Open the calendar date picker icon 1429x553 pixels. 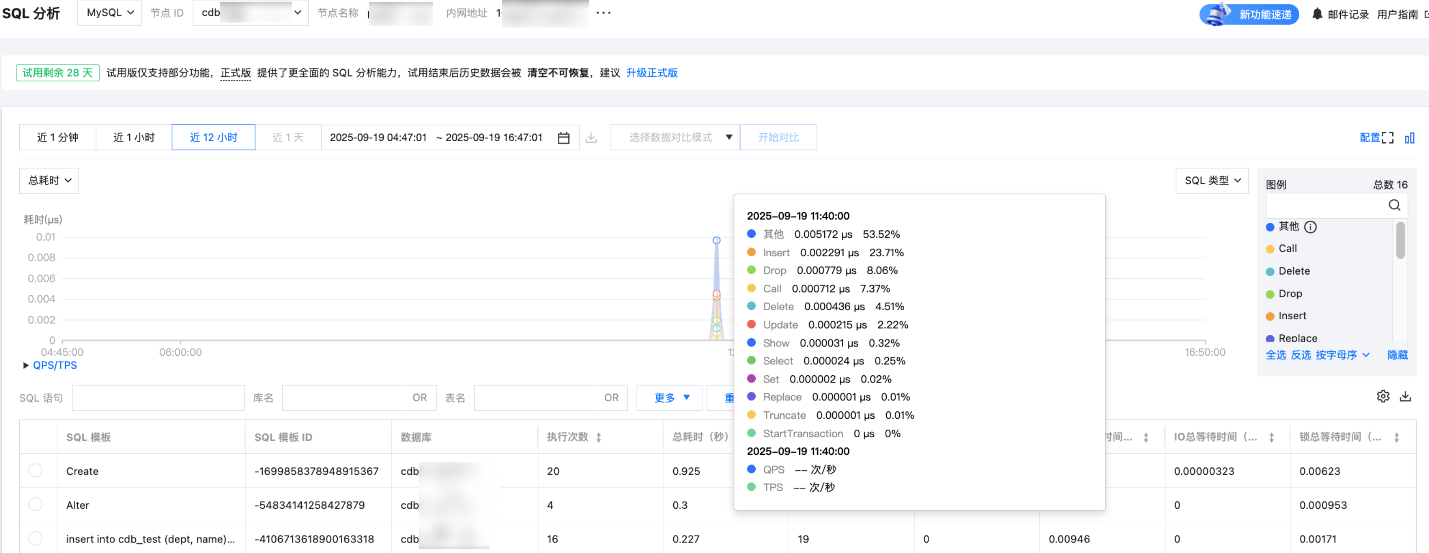coord(563,138)
